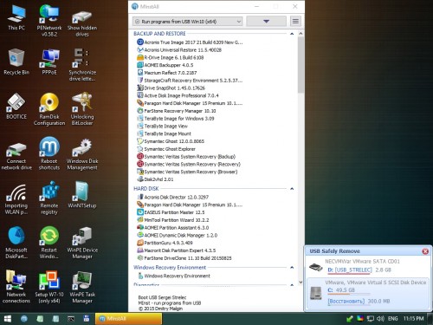
Task: Open the BOOTICE desktop shortcut
Action: 16,107
